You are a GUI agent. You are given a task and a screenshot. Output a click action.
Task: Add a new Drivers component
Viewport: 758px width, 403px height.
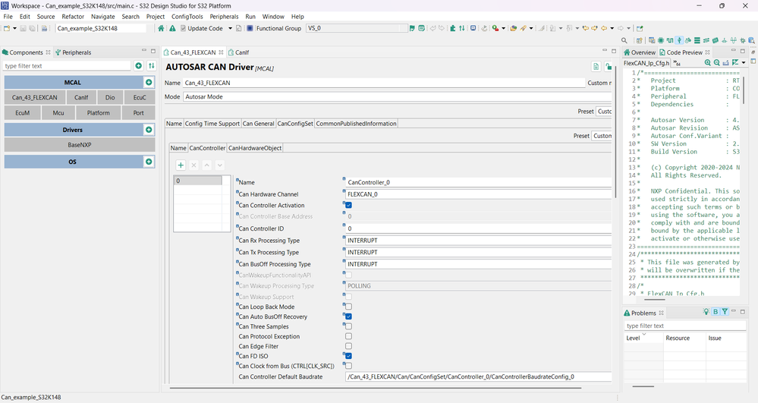[x=149, y=130]
